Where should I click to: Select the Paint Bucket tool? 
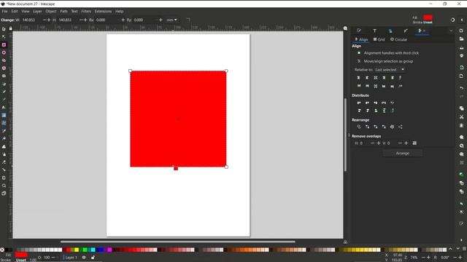point(4,139)
